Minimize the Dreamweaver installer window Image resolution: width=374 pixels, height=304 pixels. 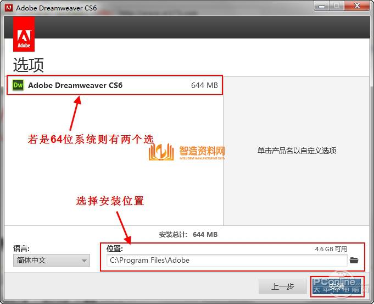[x=322, y=6]
